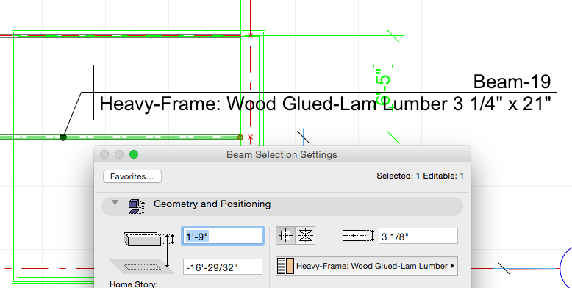Select the offset reference axis icon
This screenshot has height=288, width=572.
(x=305, y=236)
